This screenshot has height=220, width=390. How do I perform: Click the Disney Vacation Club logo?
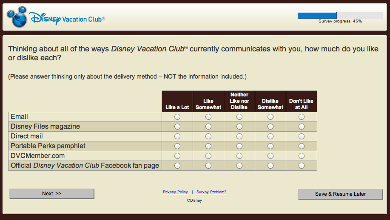pos(56,17)
